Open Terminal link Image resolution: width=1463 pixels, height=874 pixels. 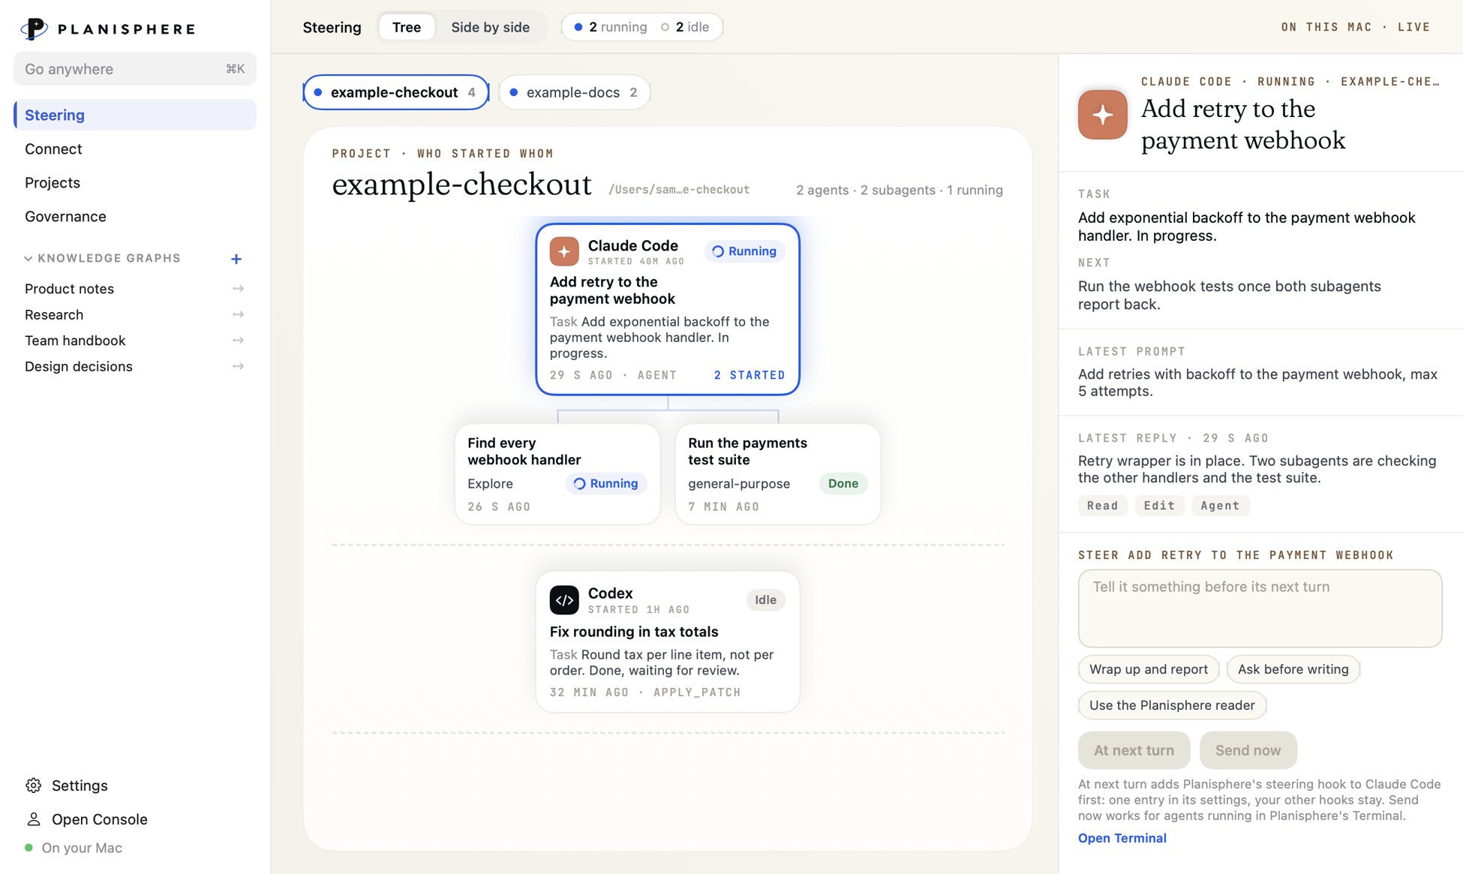coord(1122,838)
